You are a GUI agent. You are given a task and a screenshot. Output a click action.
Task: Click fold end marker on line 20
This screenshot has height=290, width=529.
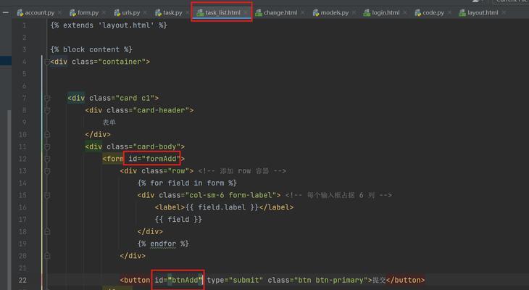click(x=47, y=256)
